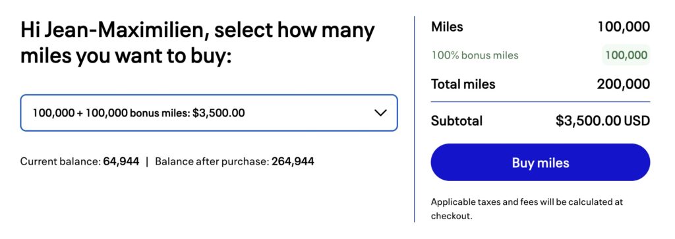The image size is (675, 239).
Task: Click the Buy miles button
Action: 541,163
